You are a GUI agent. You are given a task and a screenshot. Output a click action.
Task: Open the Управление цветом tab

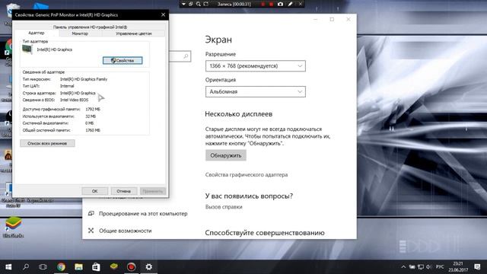point(134,33)
